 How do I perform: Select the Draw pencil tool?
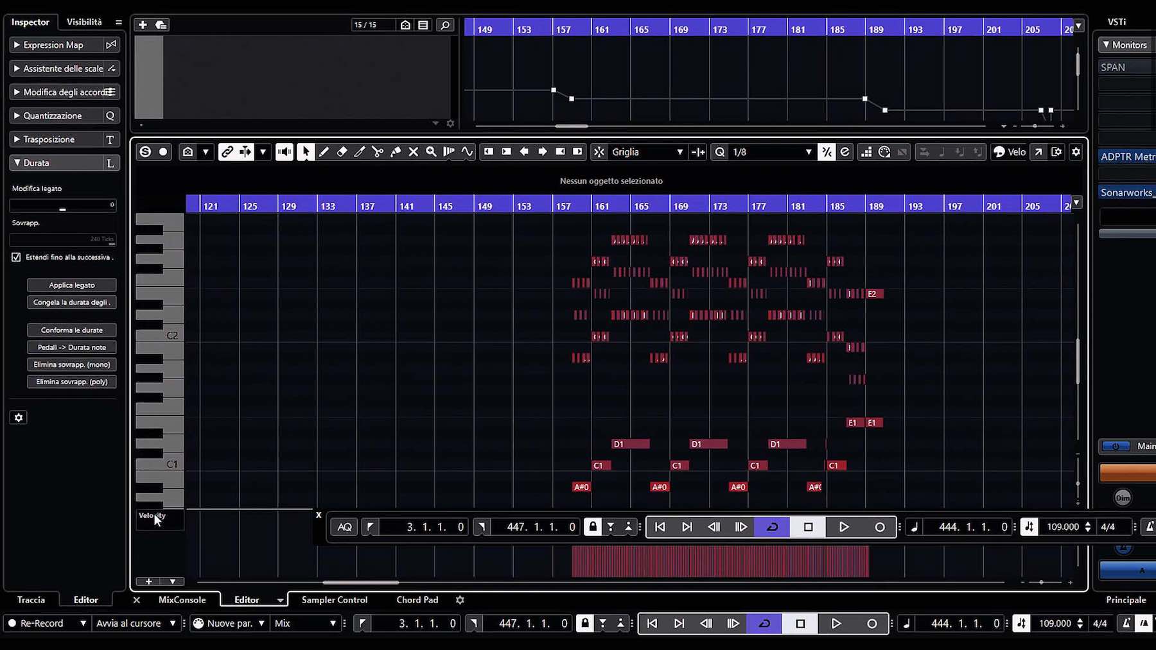click(323, 151)
